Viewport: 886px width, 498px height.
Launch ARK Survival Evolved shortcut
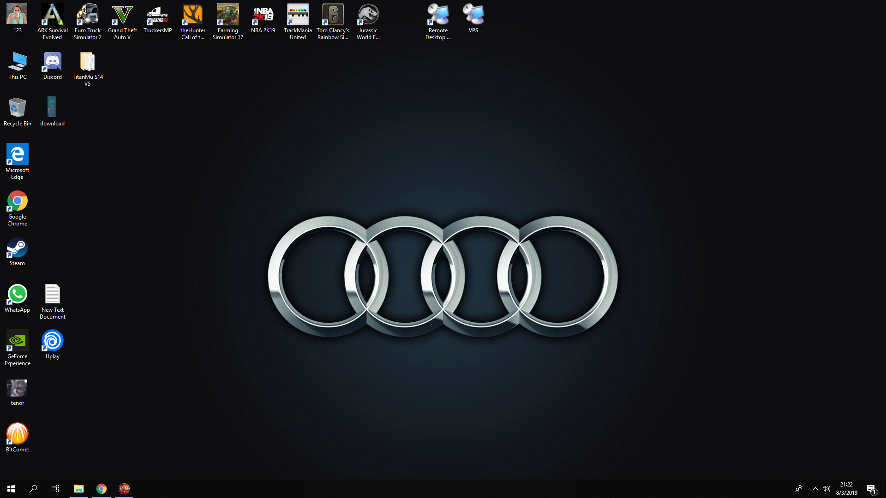[53, 22]
